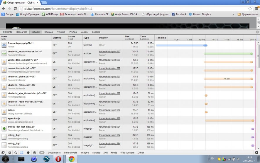Switch to the Console tab
Image resolution: width=260 pixels, height=163 pixels.
96,32
